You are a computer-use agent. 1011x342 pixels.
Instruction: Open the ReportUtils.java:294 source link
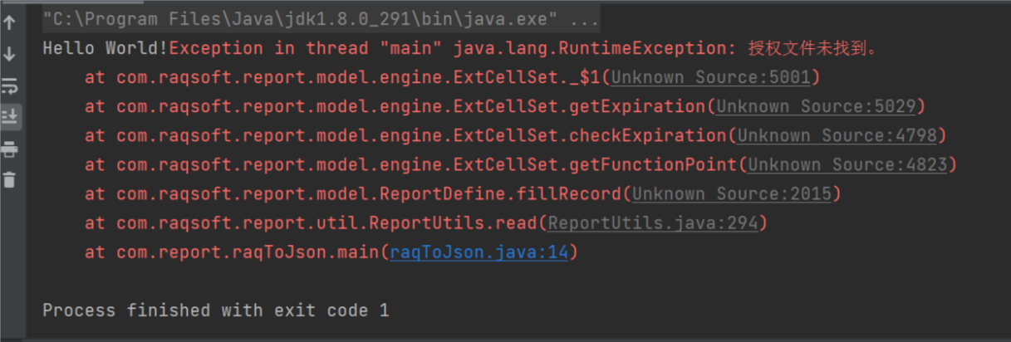tap(652, 223)
